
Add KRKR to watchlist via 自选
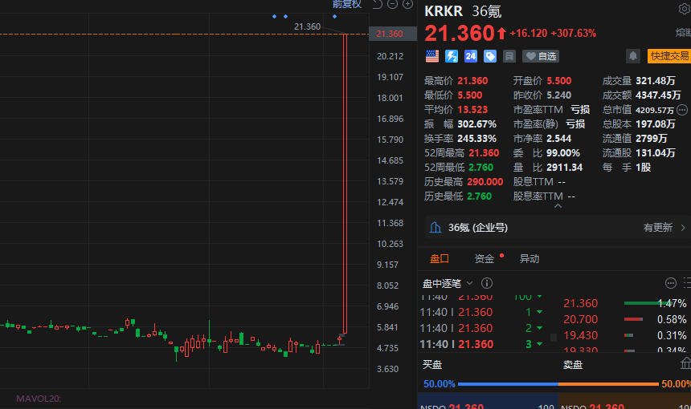pyautogui.click(x=541, y=56)
